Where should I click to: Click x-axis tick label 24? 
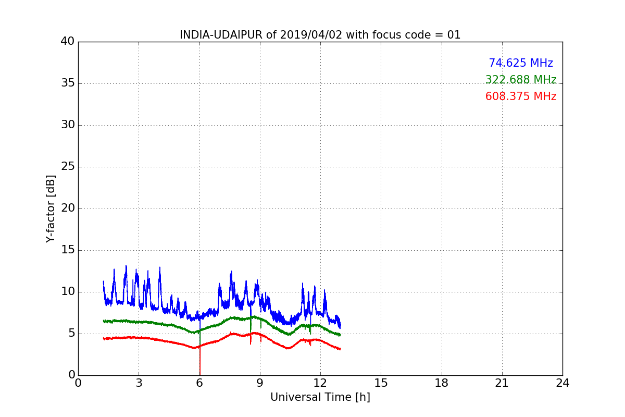(562, 383)
